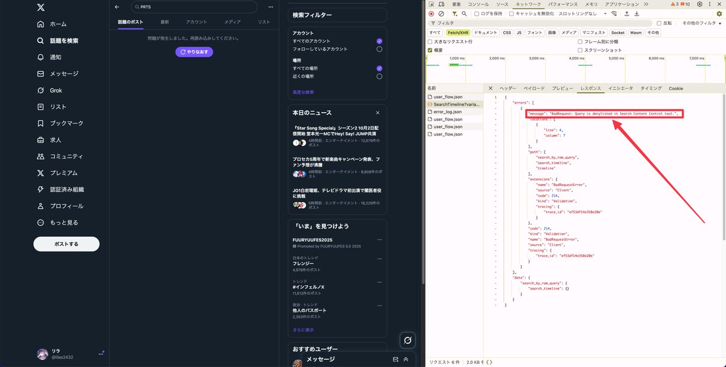Screen dimensions: 726x367
Task: Open 認証済み組織 in the sidebar
Action: click(60, 190)
